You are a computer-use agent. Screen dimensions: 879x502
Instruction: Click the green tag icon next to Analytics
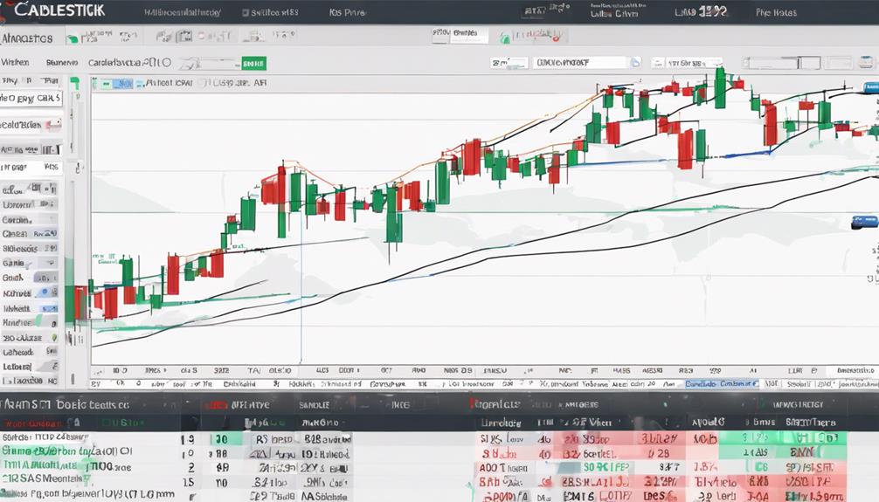73,39
